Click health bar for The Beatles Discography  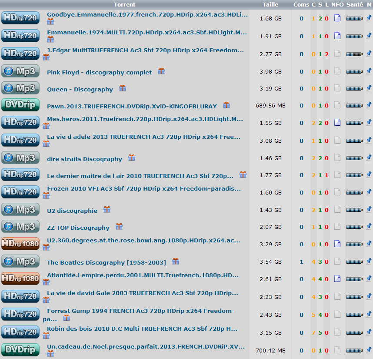[x=354, y=262]
